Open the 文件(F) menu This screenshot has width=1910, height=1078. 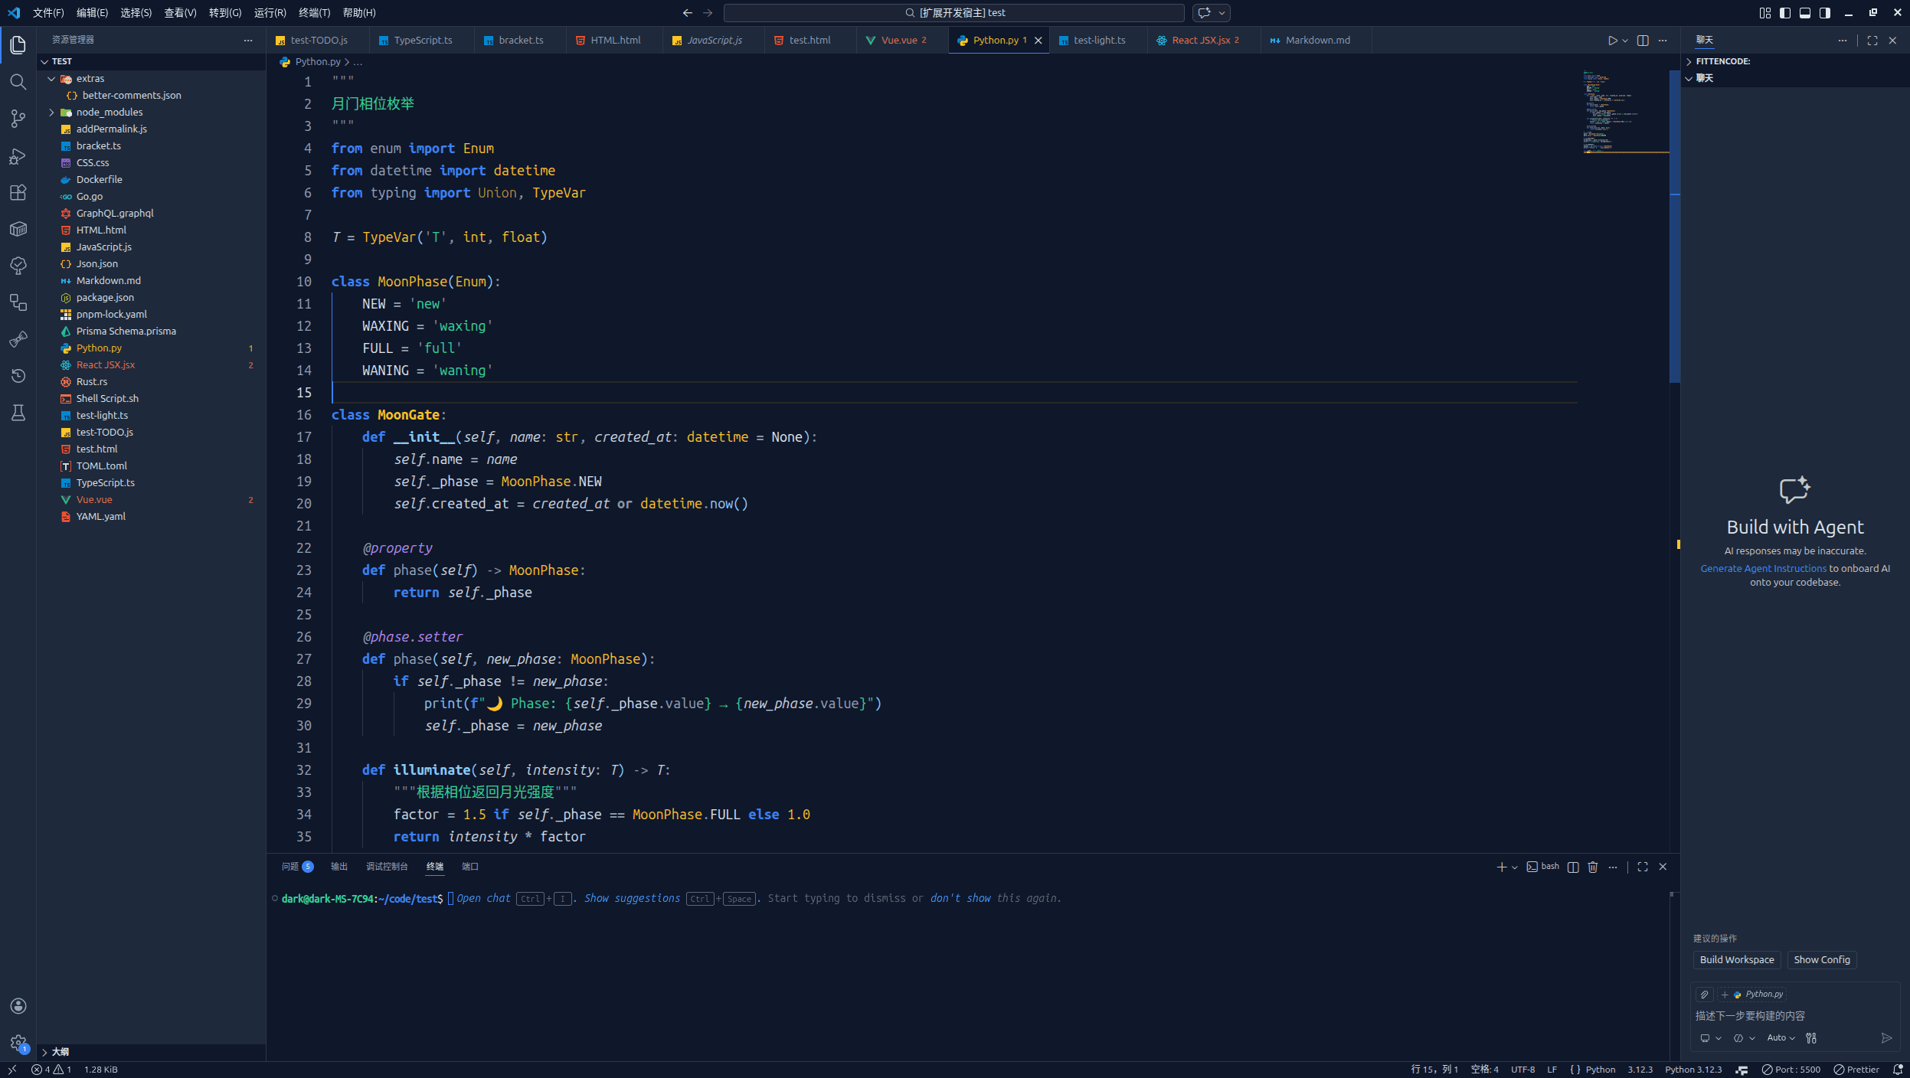48,13
